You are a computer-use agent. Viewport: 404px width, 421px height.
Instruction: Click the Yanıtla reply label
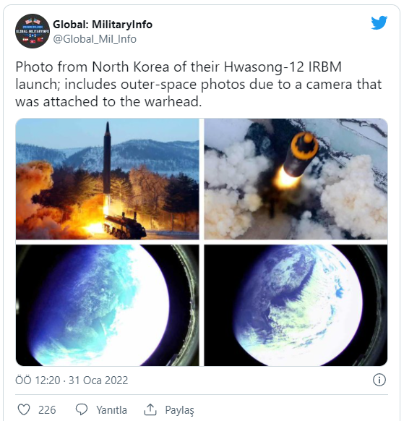tap(111, 410)
